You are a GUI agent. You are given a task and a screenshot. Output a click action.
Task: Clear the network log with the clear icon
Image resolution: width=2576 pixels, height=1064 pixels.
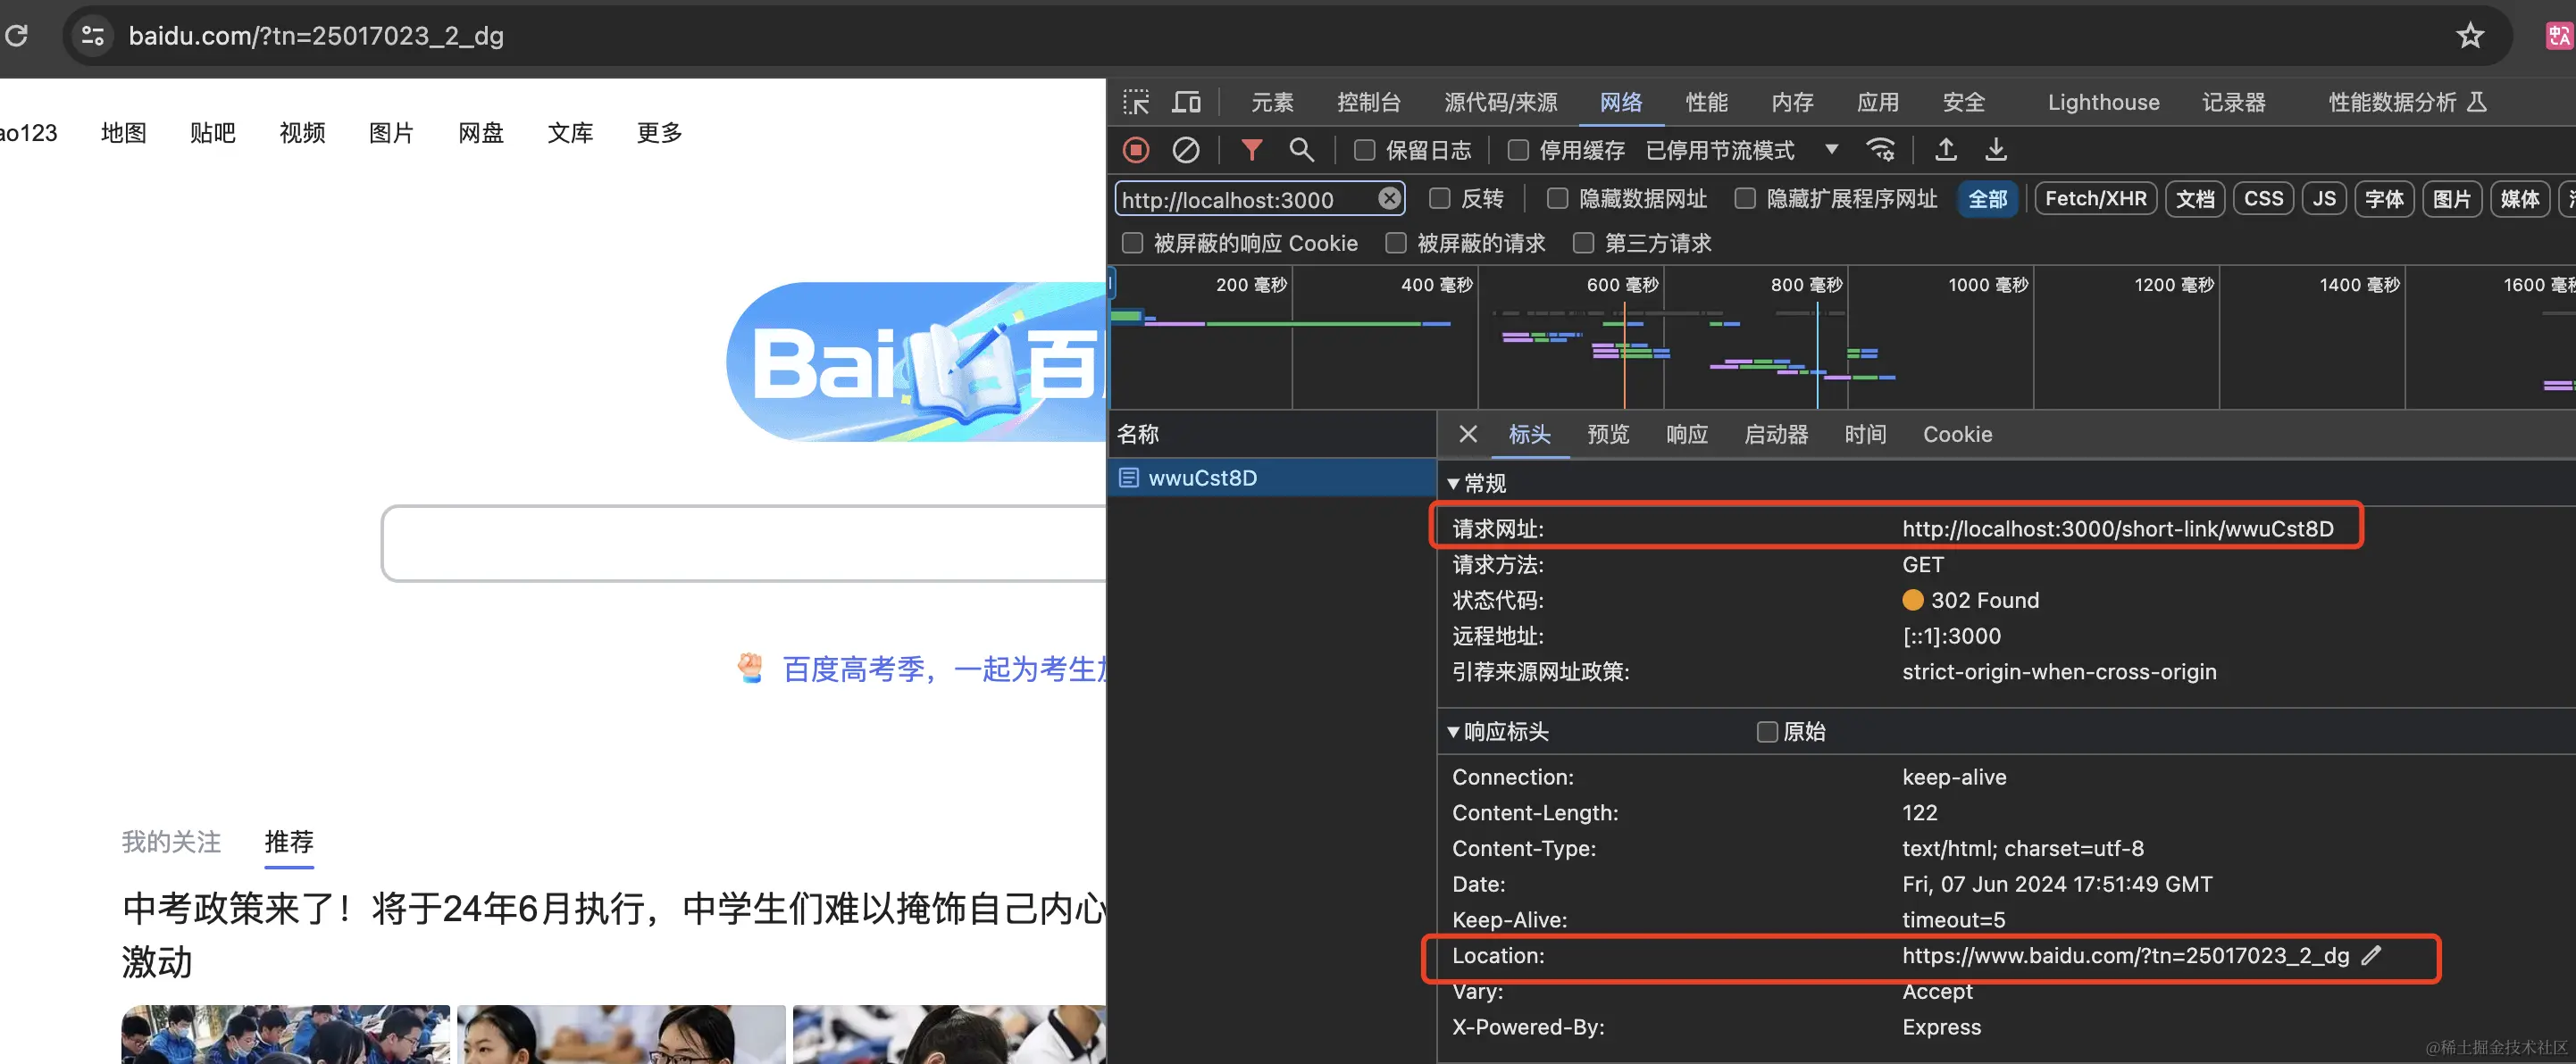coord(1186,150)
